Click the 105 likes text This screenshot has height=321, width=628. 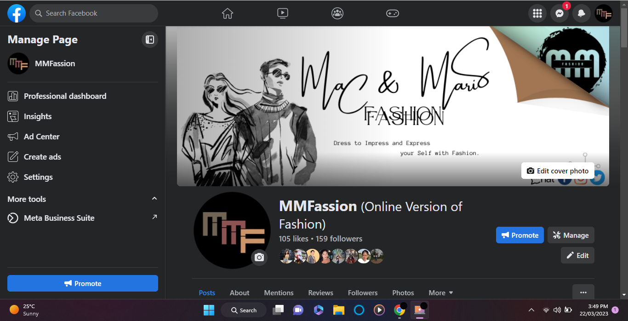tap(294, 239)
